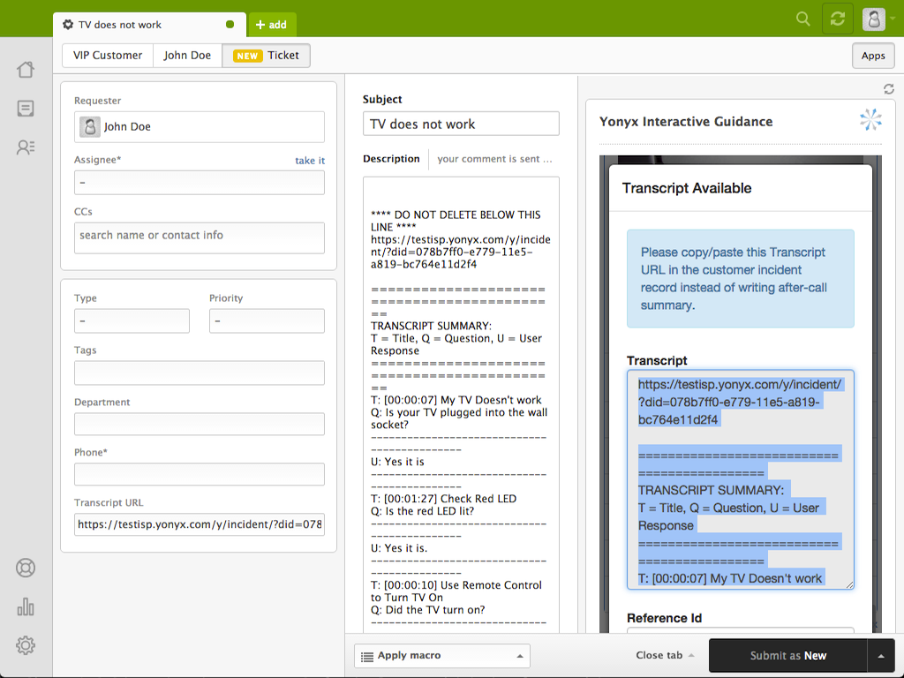Open the Priority field dropdown
This screenshot has width=904, height=678.
267,321
